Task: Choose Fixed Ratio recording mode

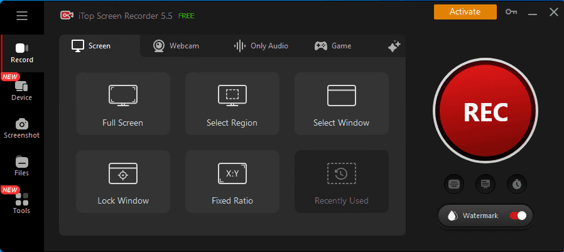Action: coord(232,182)
